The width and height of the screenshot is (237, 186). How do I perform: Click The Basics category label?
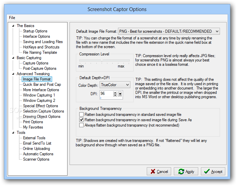25,26
